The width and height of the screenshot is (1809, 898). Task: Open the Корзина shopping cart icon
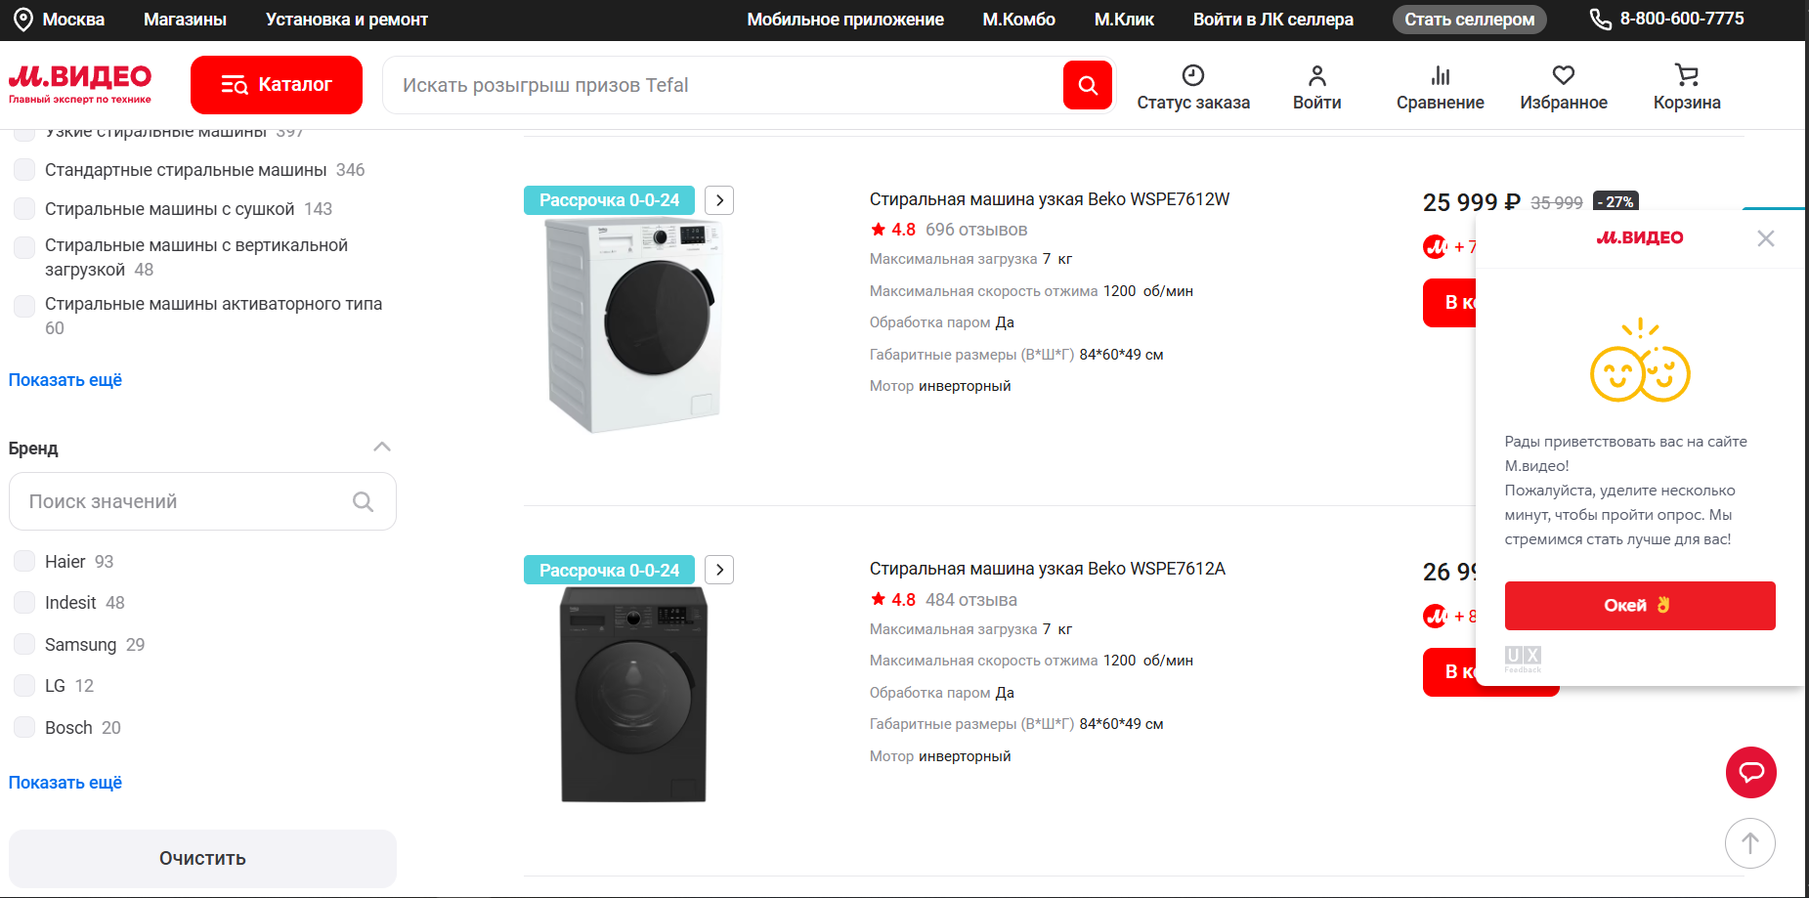click(1686, 75)
